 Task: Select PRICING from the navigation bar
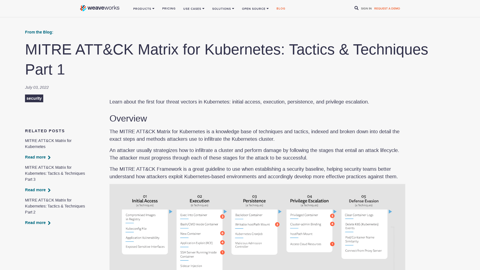click(x=169, y=8)
